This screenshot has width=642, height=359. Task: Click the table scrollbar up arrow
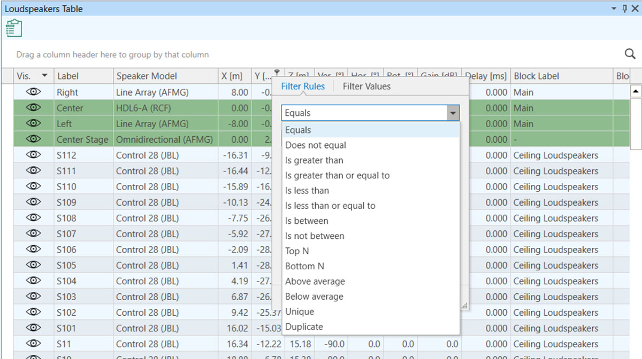click(x=636, y=91)
